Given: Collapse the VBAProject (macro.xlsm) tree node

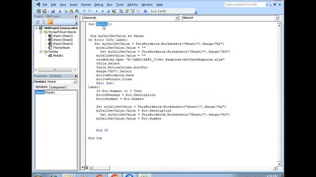Looking at the screenshot, I should (x=36, y=28).
